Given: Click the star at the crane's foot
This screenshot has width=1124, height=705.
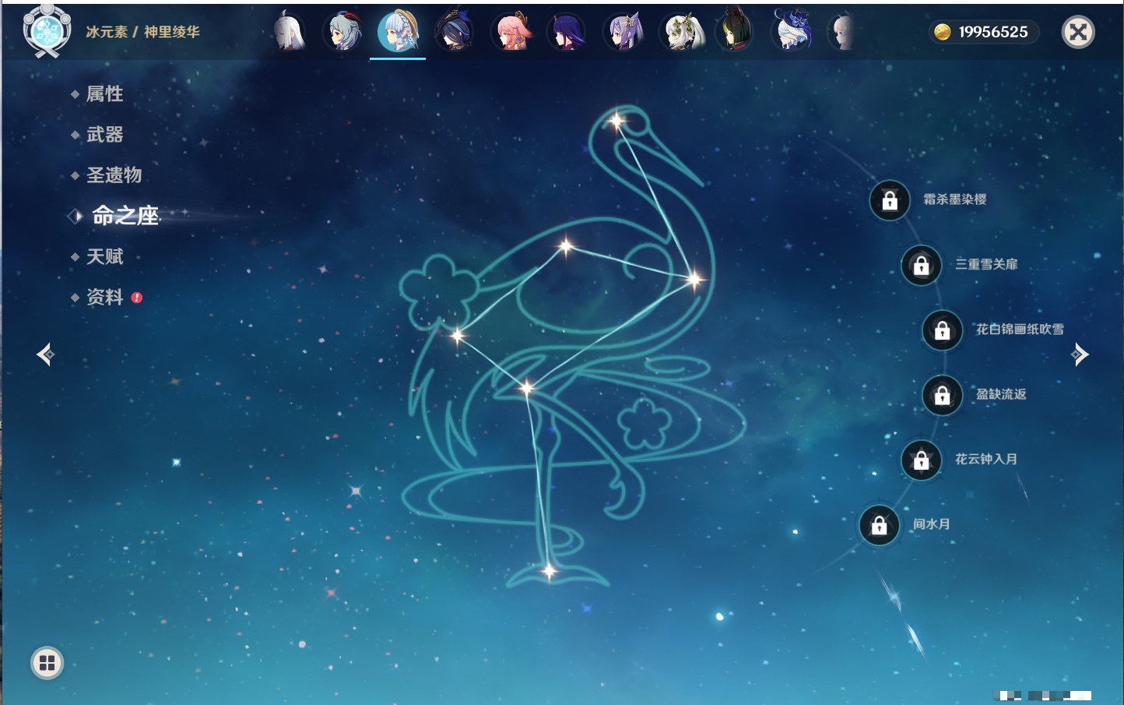Looking at the screenshot, I should [x=549, y=572].
